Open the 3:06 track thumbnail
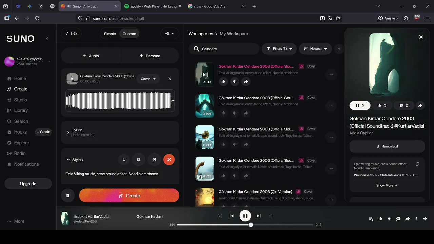Viewport: 434px width, 244px height. pyautogui.click(x=205, y=106)
